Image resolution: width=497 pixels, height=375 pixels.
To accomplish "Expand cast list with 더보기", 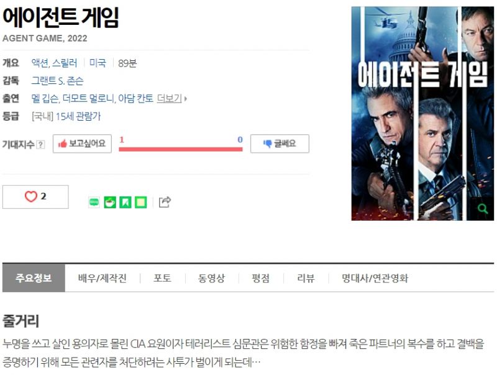I will coord(172,98).
